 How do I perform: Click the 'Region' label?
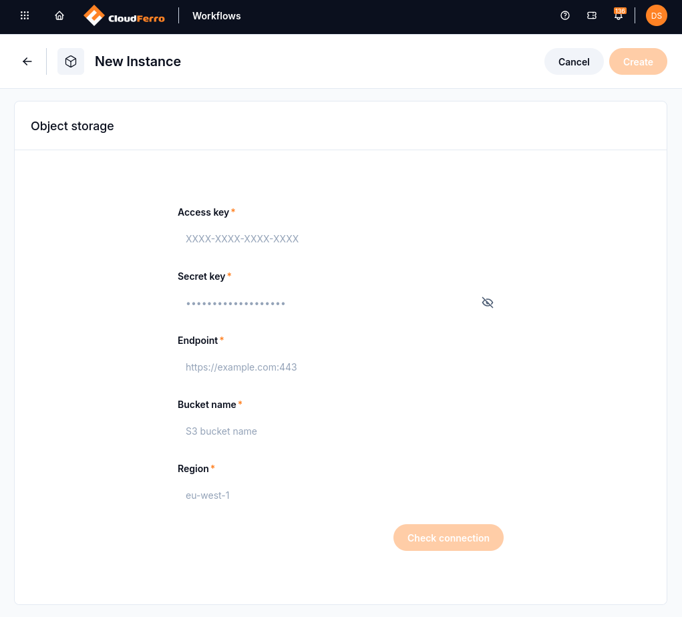[x=193, y=469]
